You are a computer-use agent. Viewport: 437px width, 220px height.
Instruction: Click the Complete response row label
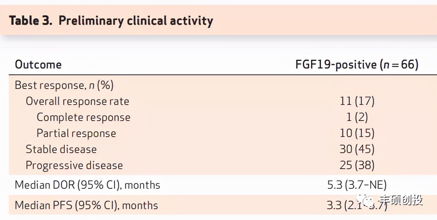tap(83, 117)
